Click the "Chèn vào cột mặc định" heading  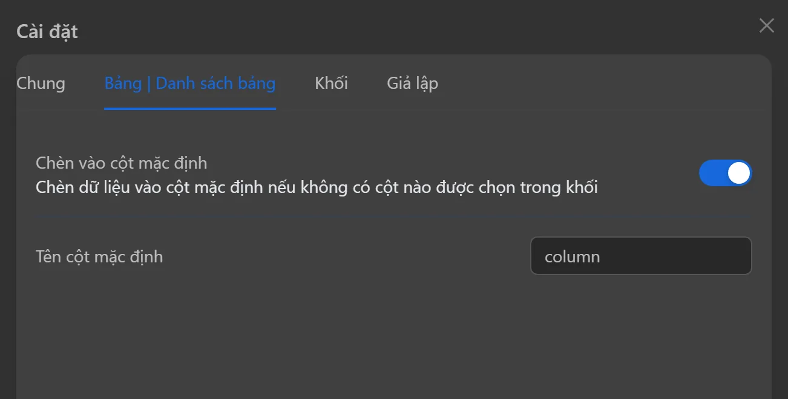(x=121, y=163)
